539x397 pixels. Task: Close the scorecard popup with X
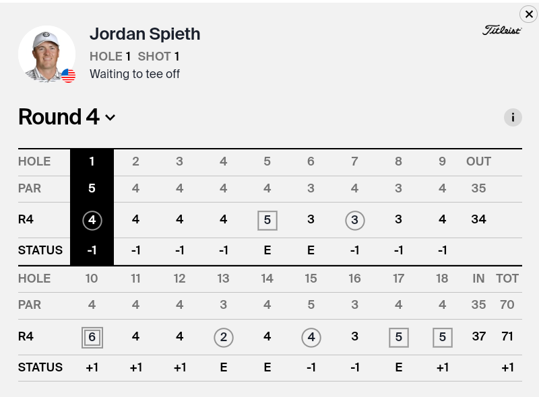[x=529, y=14]
